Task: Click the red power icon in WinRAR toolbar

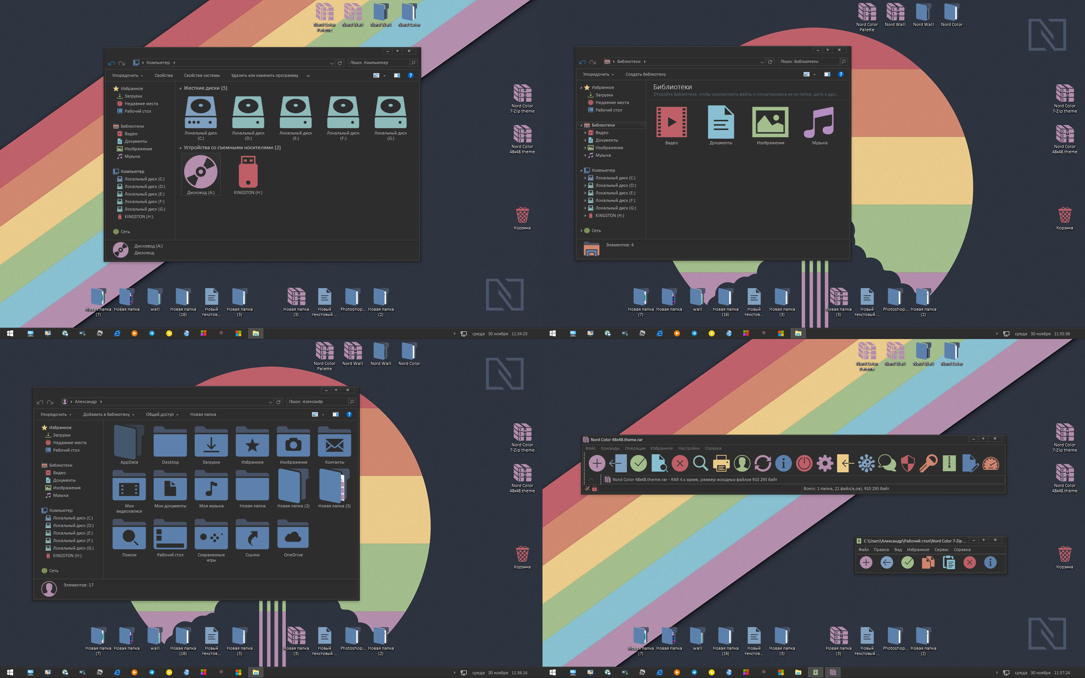Action: pos(804,463)
